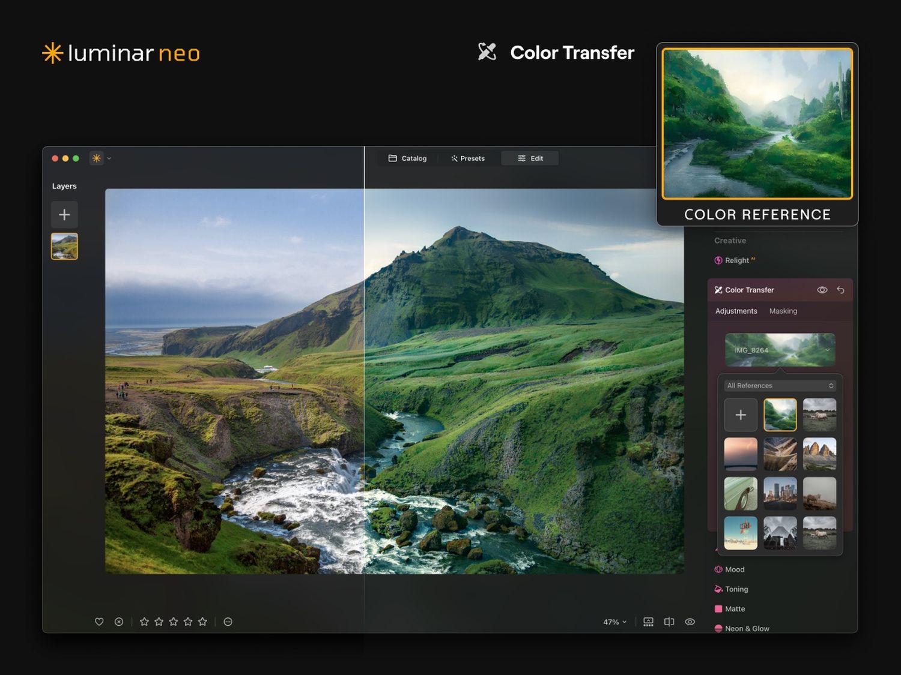This screenshot has width=901, height=675.
Task: Click the add new layer plus button
Action: point(64,215)
